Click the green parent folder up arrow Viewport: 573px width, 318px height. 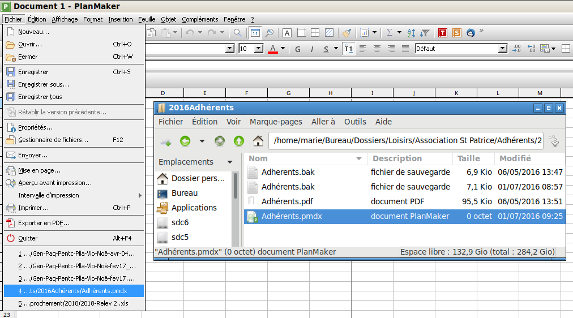(x=239, y=141)
